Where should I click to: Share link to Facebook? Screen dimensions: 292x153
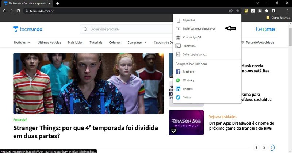tap(207, 72)
